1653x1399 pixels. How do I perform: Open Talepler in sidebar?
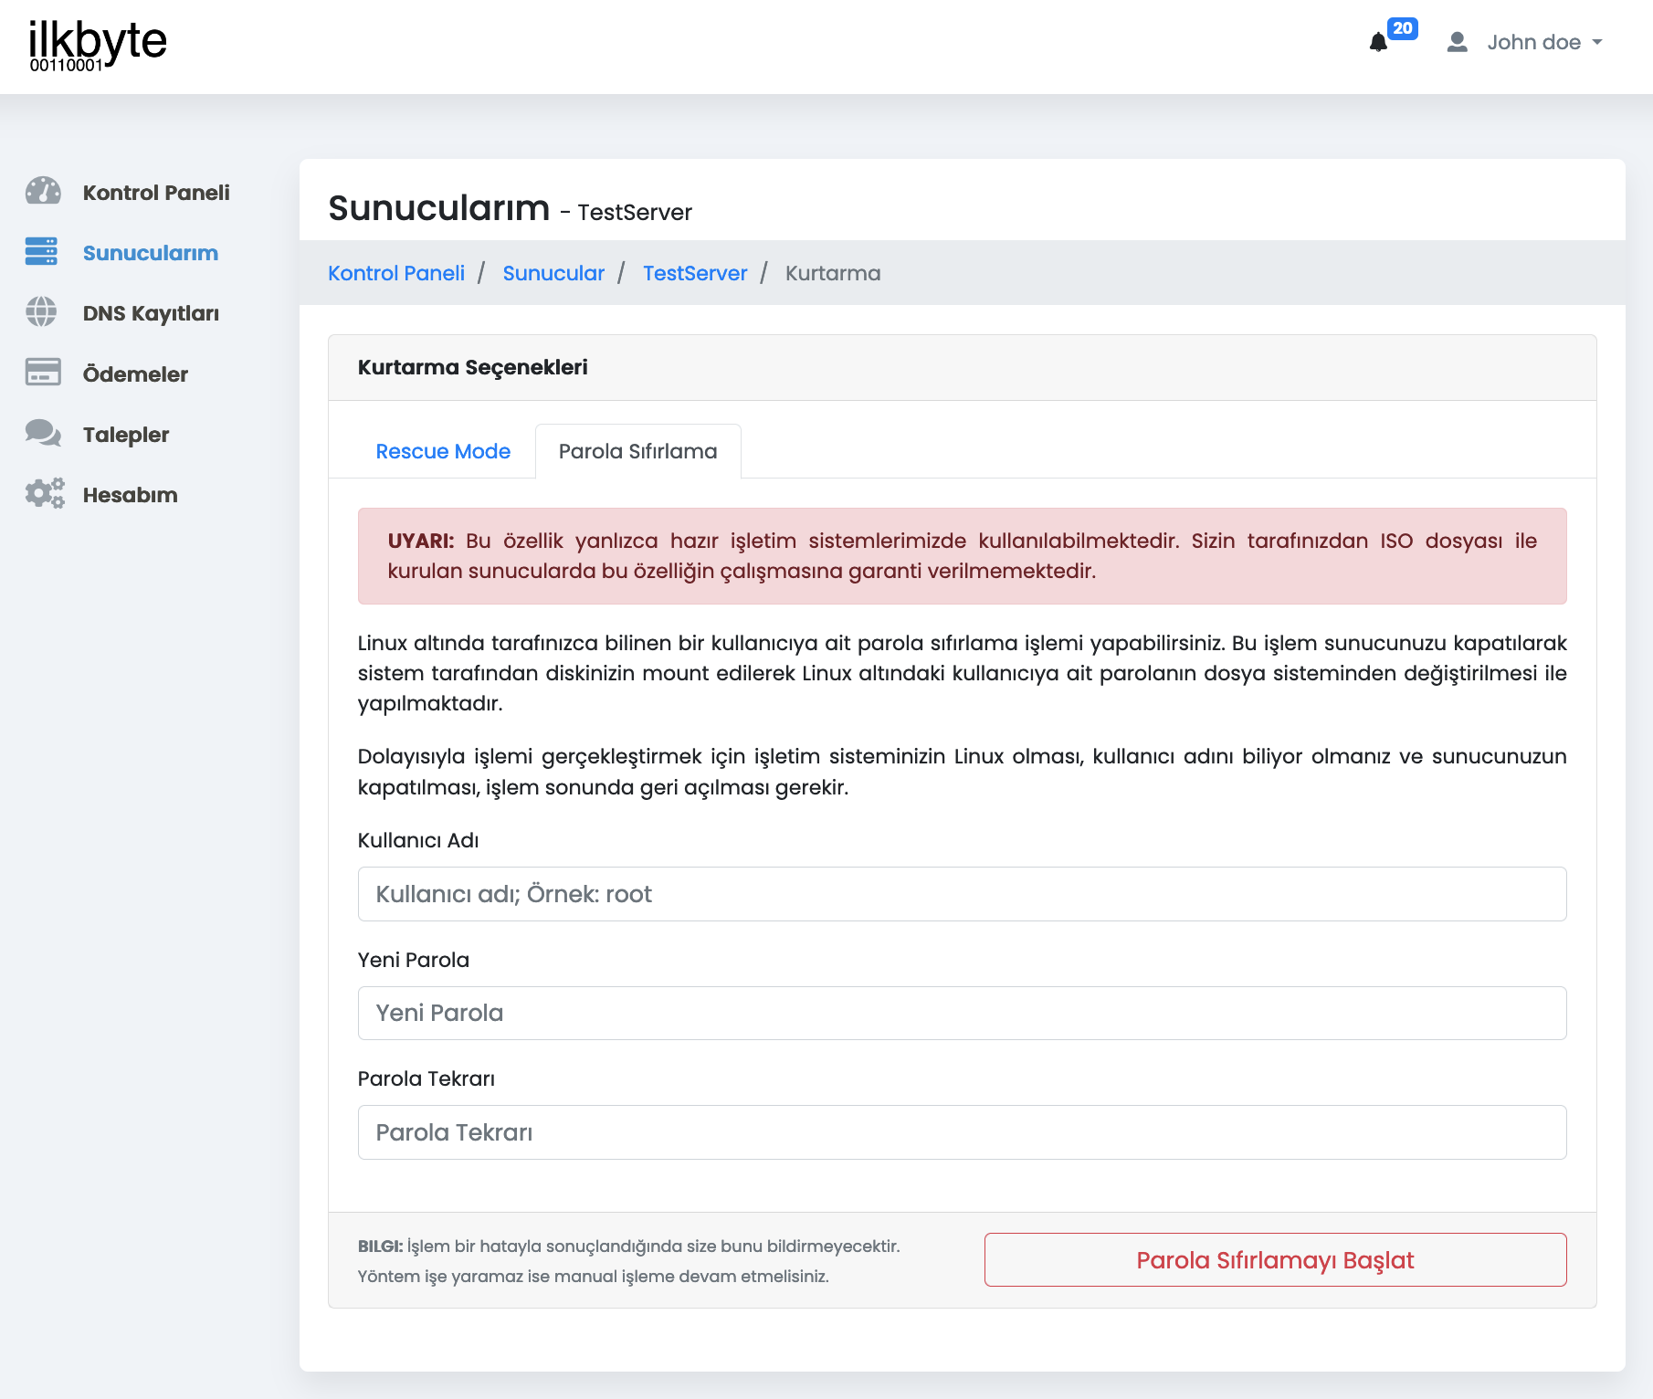(126, 435)
